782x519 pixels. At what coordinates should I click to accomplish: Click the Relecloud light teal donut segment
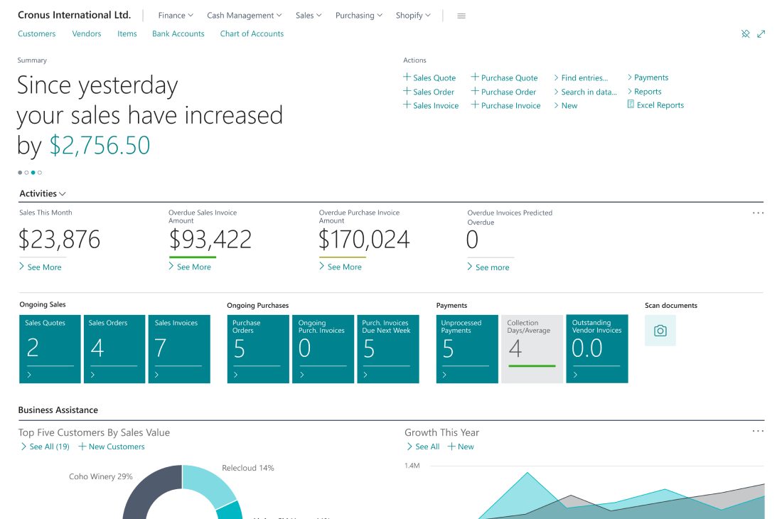pos(210,483)
